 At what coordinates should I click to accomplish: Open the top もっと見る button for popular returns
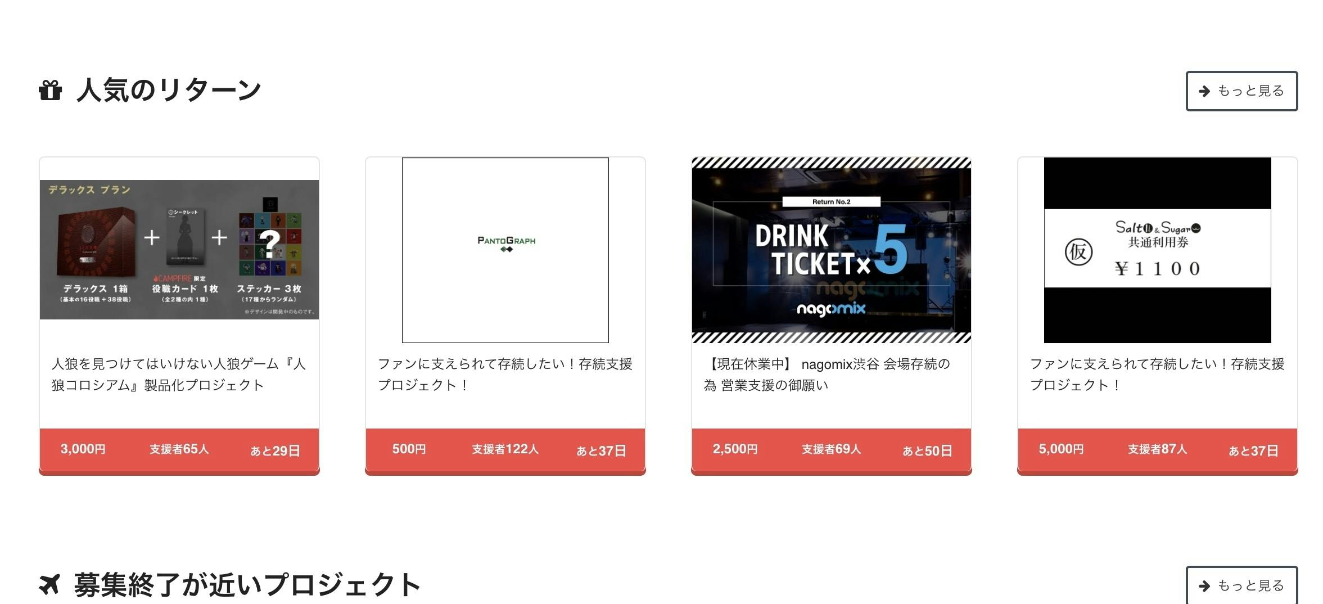(1241, 91)
